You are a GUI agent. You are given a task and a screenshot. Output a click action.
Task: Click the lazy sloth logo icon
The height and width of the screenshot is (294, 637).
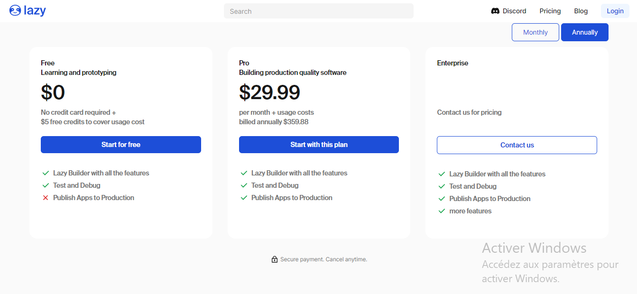[15, 10]
